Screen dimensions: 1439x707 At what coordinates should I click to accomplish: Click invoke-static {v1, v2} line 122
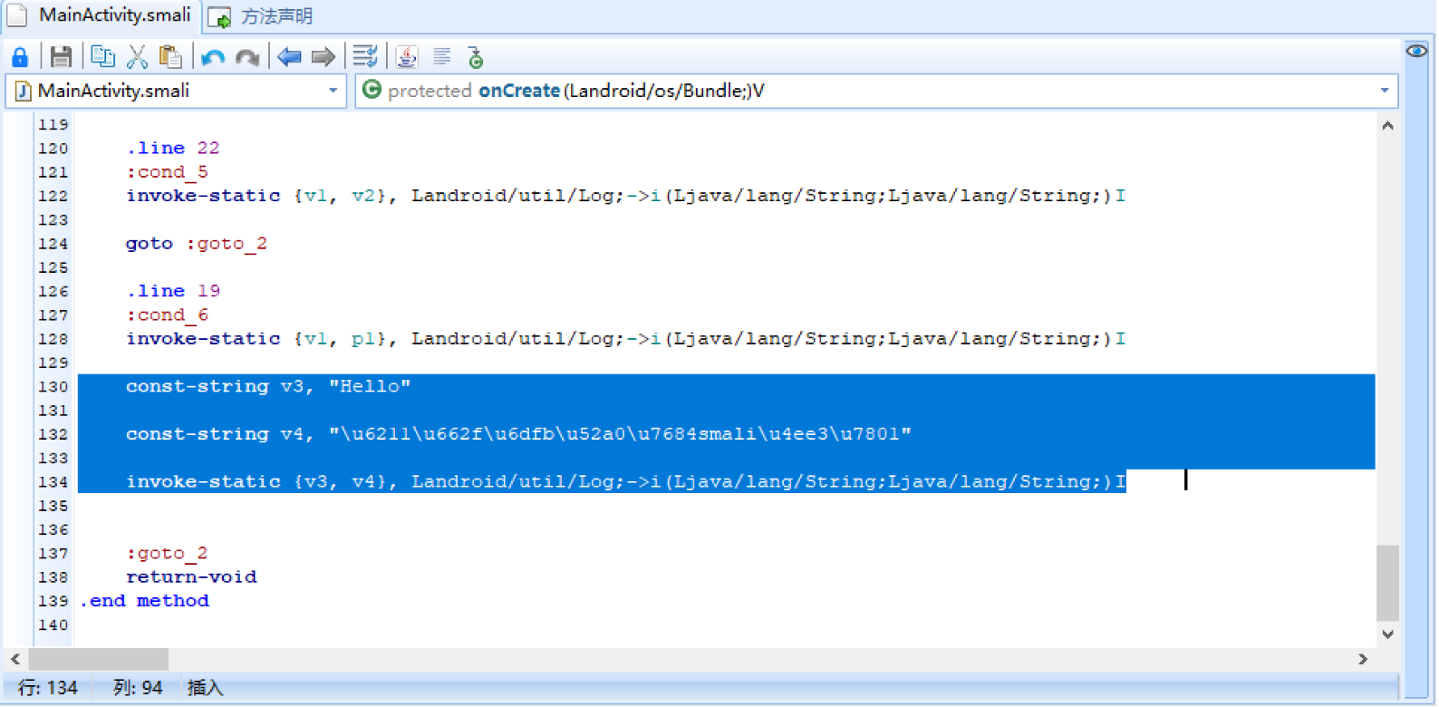coord(625,196)
